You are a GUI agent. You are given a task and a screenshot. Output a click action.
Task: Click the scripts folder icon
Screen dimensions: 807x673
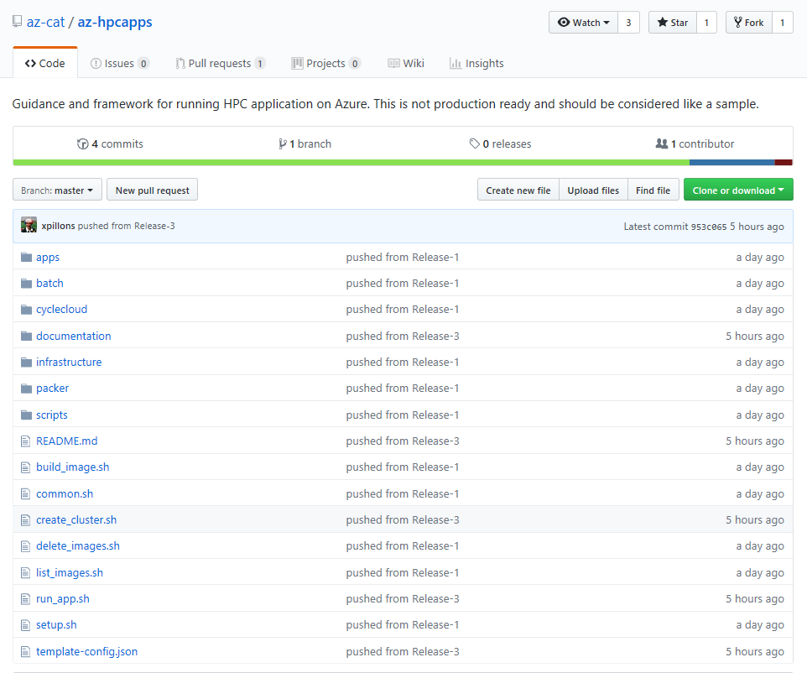click(26, 415)
